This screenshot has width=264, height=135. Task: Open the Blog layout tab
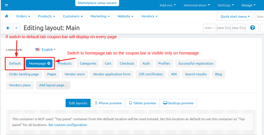(x=218, y=74)
